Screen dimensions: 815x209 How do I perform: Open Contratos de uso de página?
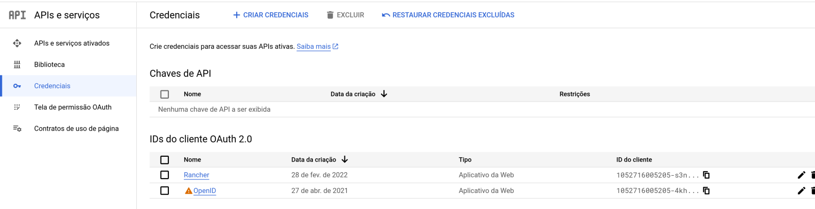pyautogui.click(x=76, y=129)
